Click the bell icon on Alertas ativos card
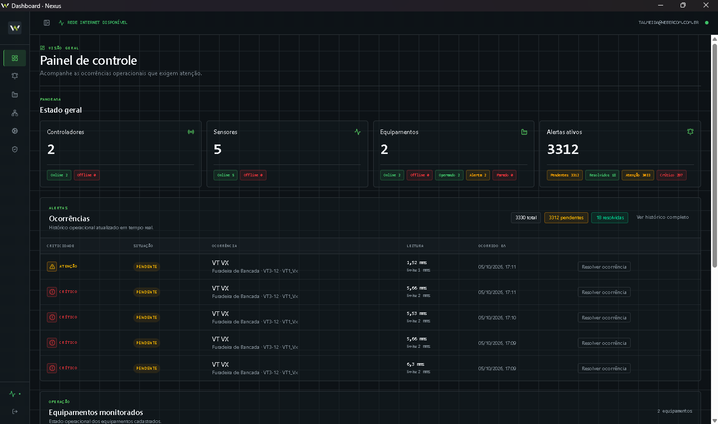The height and width of the screenshot is (424, 718). pyautogui.click(x=691, y=132)
